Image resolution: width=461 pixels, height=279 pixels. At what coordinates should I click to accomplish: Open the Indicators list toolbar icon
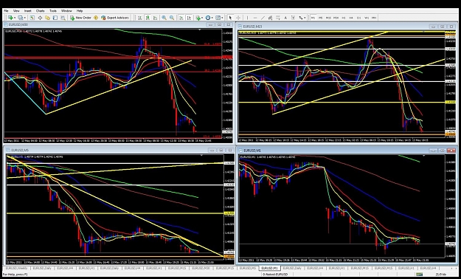(x=198, y=18)
